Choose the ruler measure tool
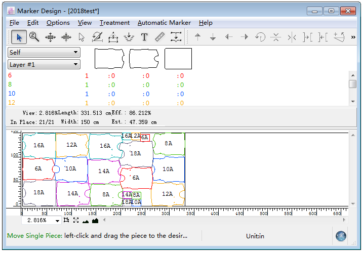This screenshot has width=362, height=253. [160, 37]
